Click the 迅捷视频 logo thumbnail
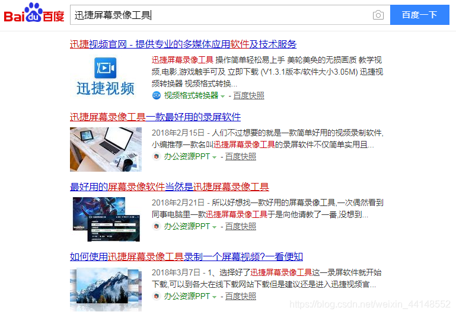 click(x=106, y=76)
